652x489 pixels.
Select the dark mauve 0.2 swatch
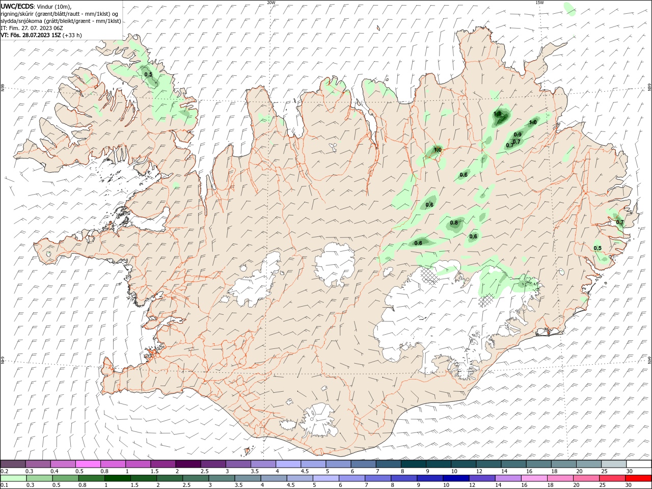pos(13,464)
